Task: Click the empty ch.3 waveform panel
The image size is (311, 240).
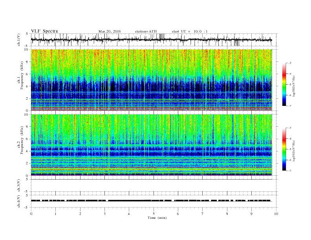Action: pos(154,185)
